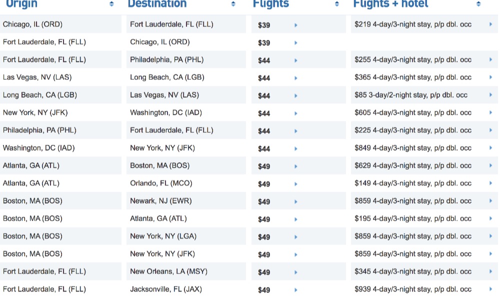The height and width of the screenshot is (296, 500).
Task: Click arrow beside $85 3-day/2-night stay
Action: [x=490, y=95]
